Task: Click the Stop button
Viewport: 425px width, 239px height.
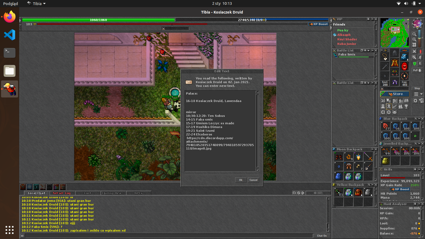Action: [417, 88]
